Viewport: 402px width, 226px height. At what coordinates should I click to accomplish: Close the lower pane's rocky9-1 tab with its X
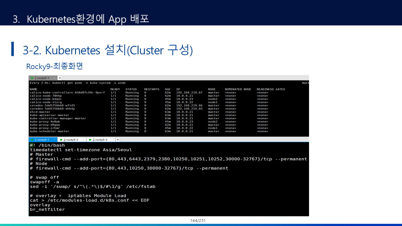coord(54,140)
